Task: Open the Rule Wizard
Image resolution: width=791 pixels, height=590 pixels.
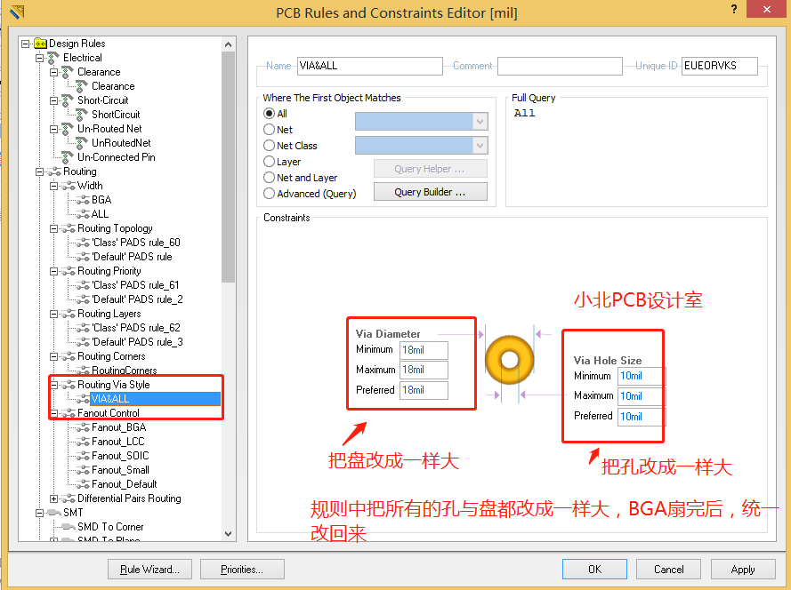Action: 149,570
